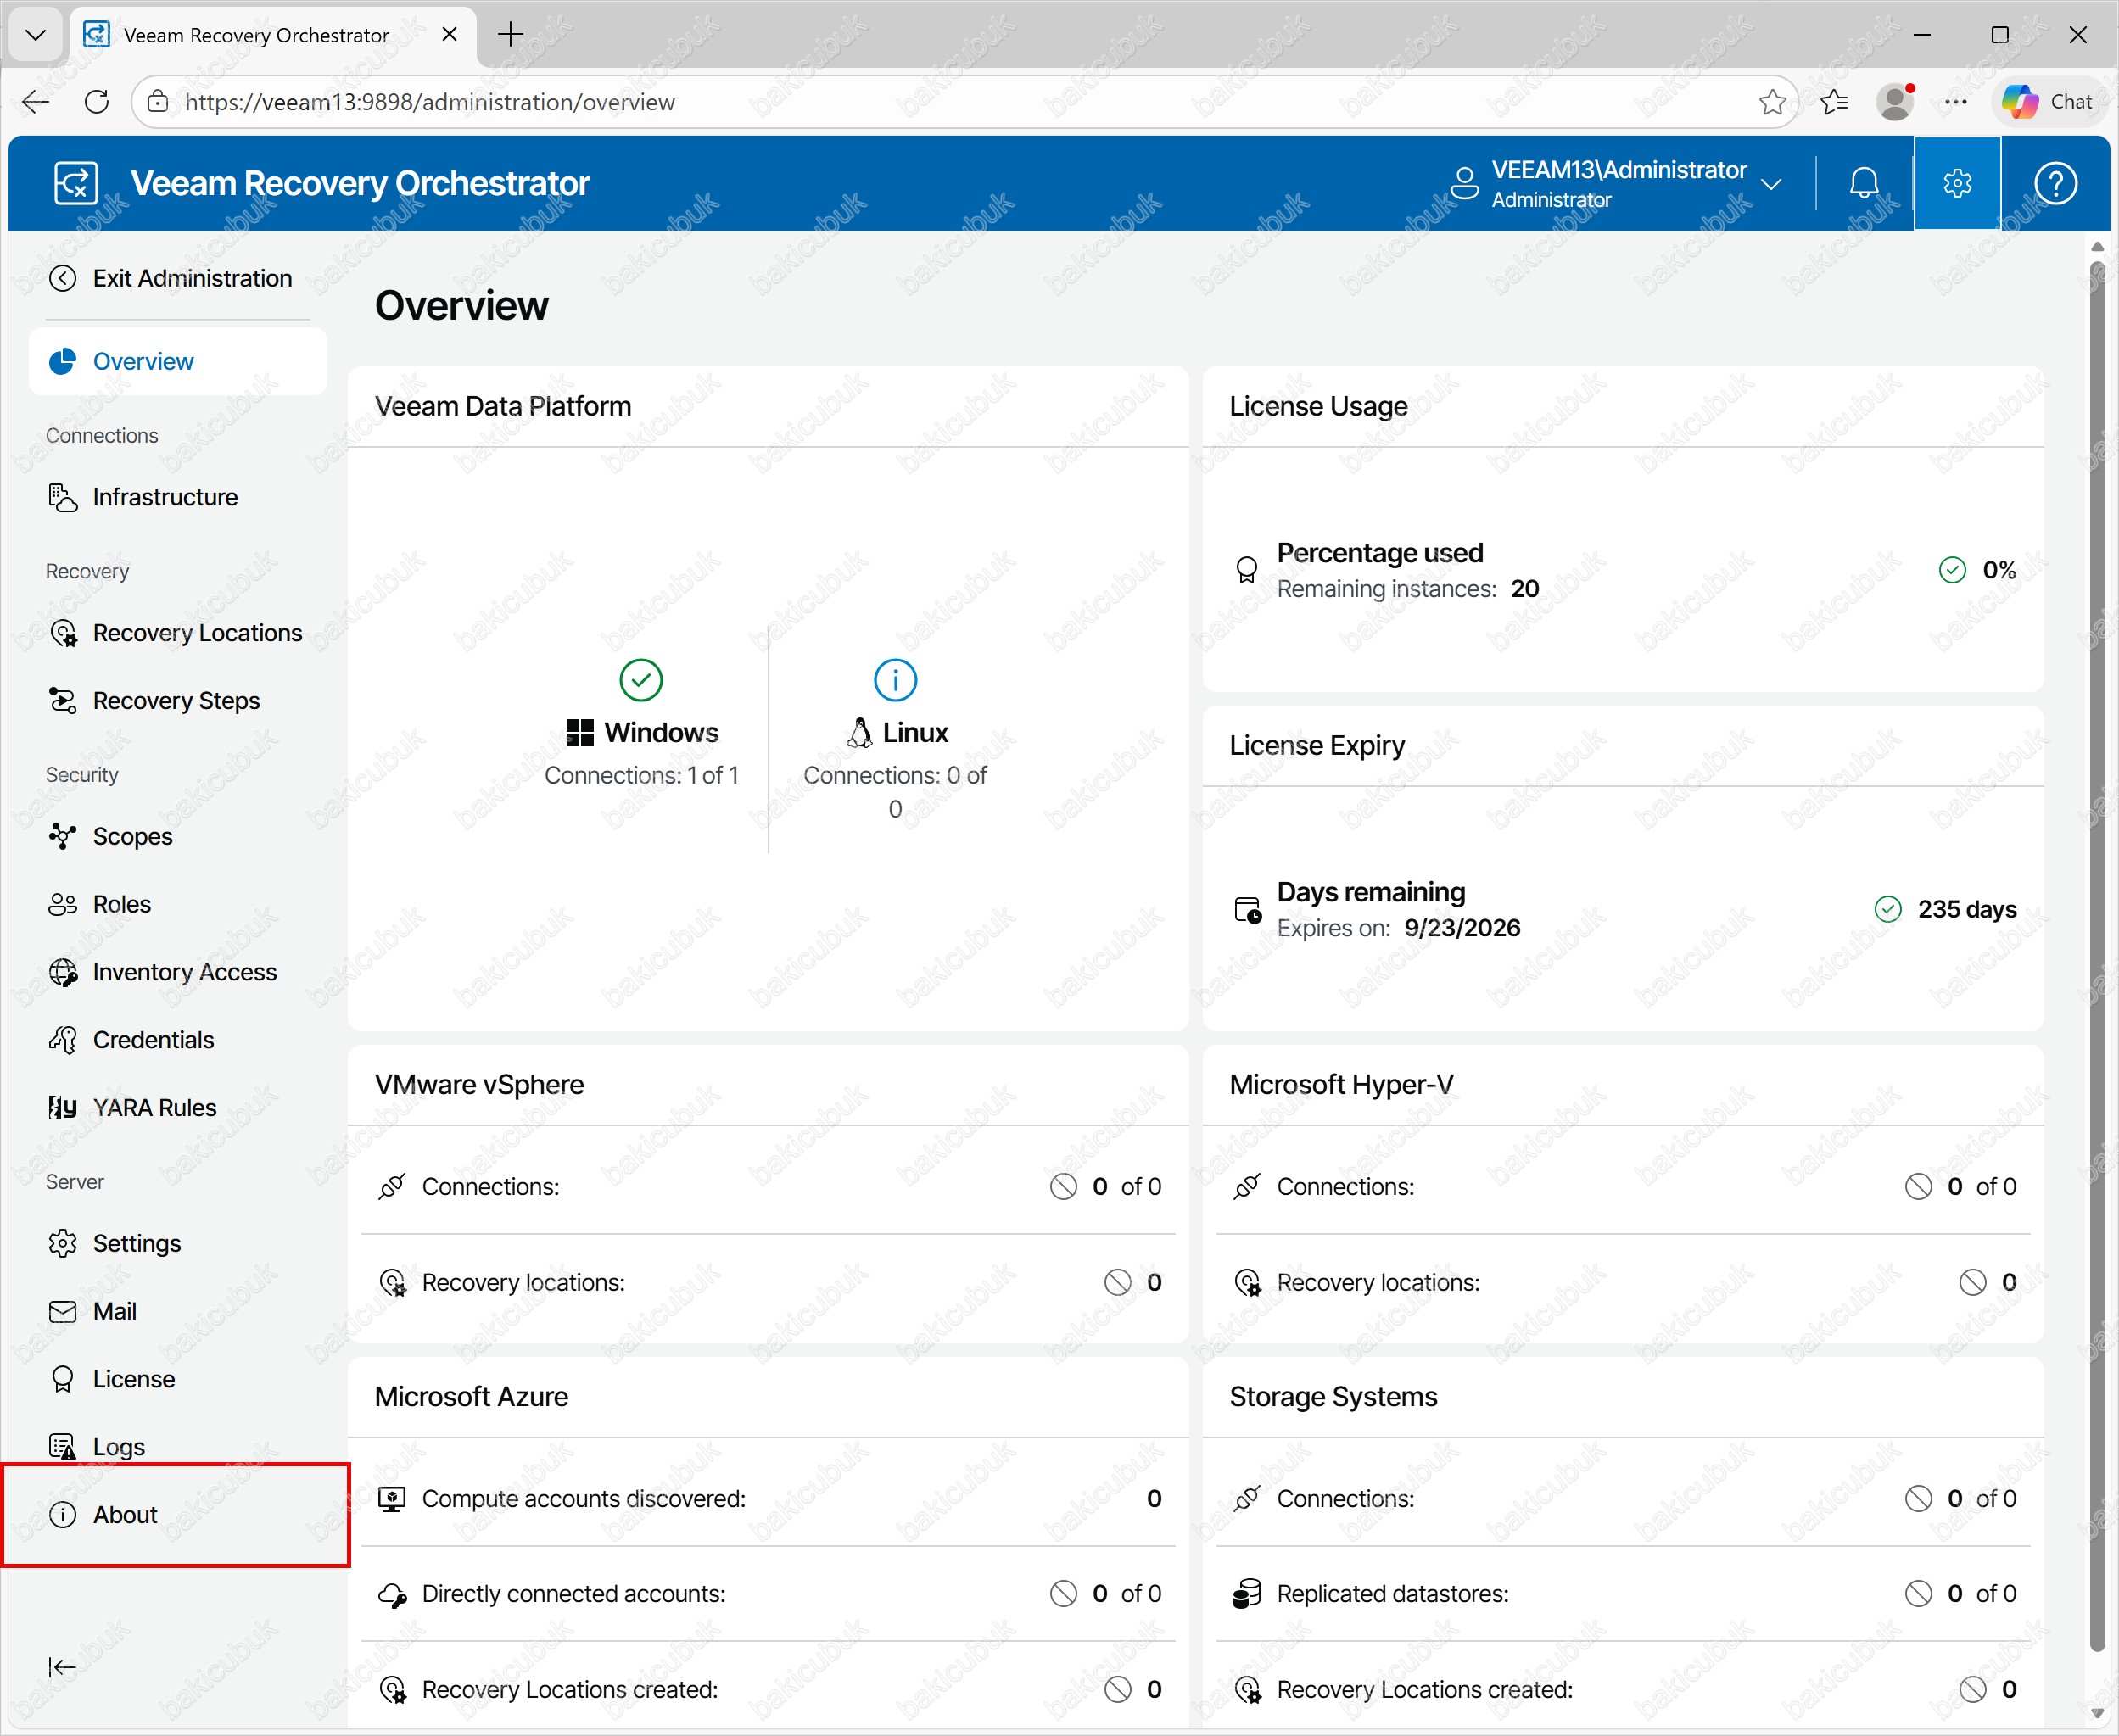The width and height of the screenshot is (2119, 1736).
Task: Open browser favorites list icon
Action: (x=1833, y=102)
